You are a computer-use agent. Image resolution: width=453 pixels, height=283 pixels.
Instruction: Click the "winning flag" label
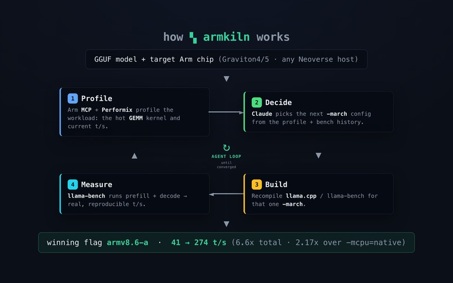pyautogui.click(x=74, y=243)
